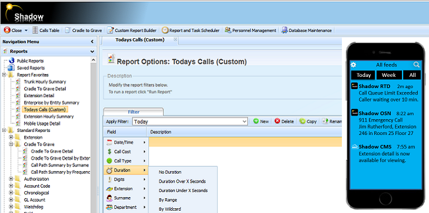Close the Todays Calls (Custom) tab
Viewport: 429px width, 213px height.
[175, 39]
